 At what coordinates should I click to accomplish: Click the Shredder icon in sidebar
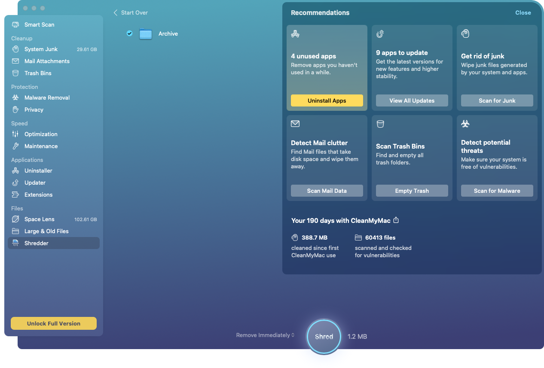click(15, 243)
